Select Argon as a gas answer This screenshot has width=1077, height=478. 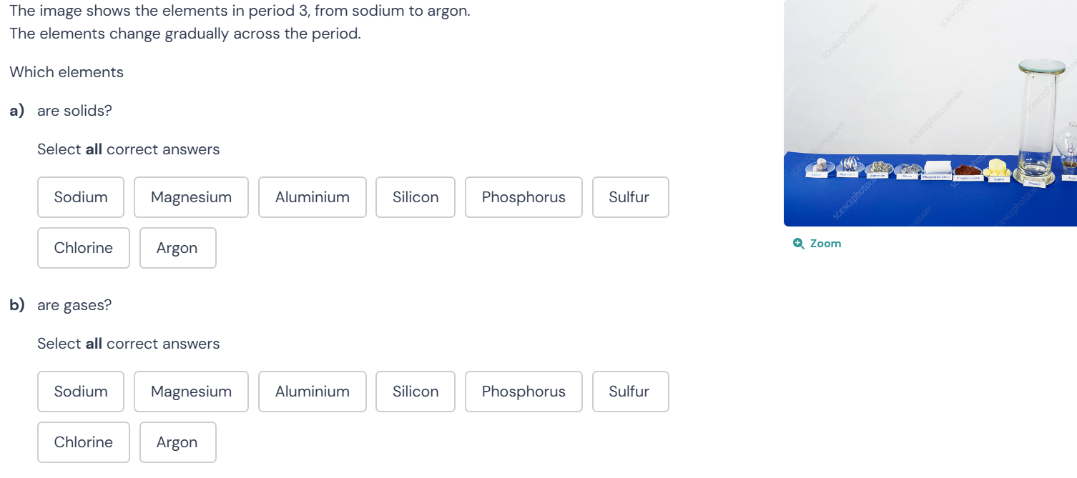click(x=177, y=442)
